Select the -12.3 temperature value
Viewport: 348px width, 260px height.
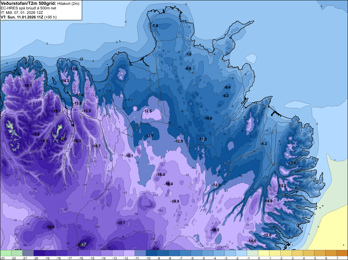73,69
